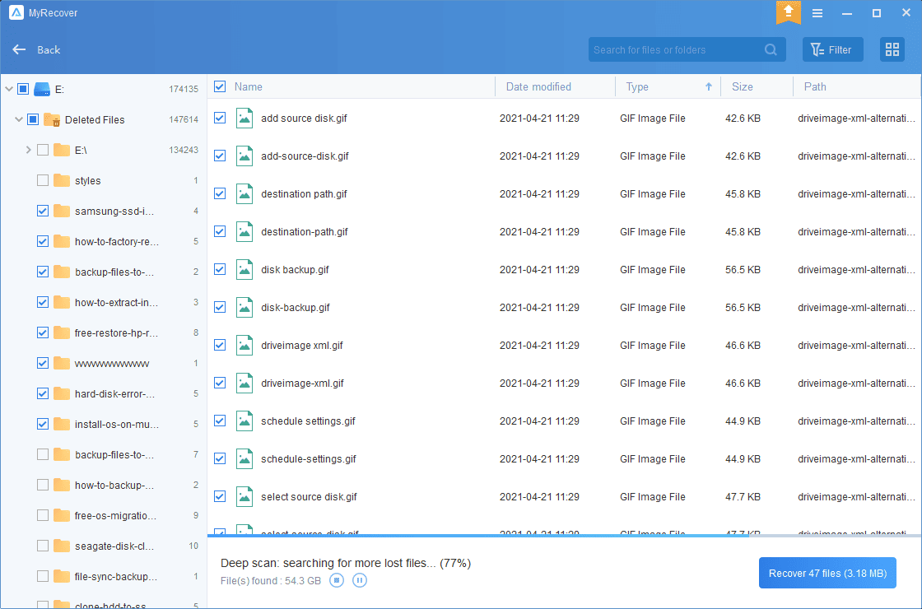Viewport: 922px width, 609px height.
Task: Click the GIF icon for driveimage-xml.gif
Action: (244, 384)
